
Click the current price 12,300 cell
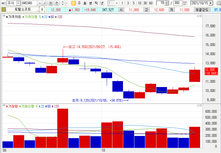56,10
